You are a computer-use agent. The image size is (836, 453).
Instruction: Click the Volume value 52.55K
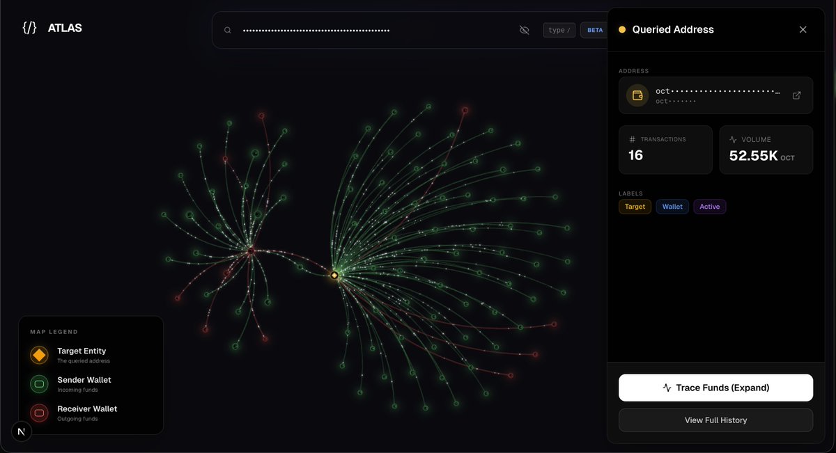click(x=753, y=156)
